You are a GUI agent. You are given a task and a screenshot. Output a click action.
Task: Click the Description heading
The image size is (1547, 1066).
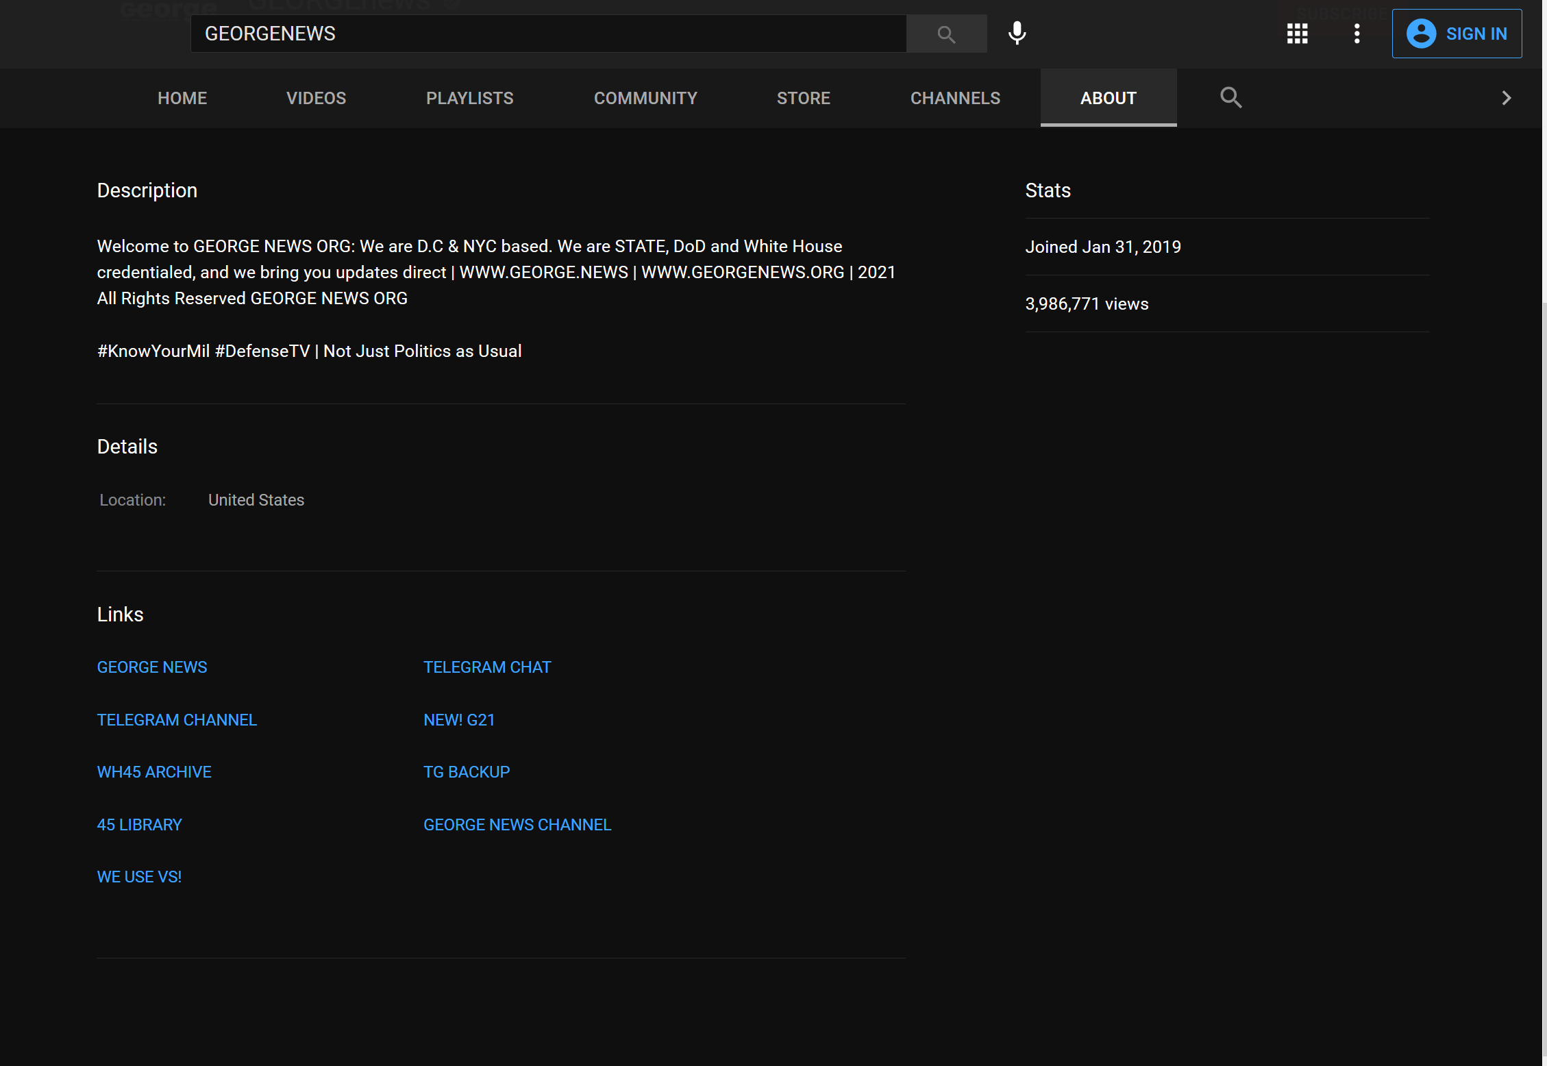coord(147,190)
